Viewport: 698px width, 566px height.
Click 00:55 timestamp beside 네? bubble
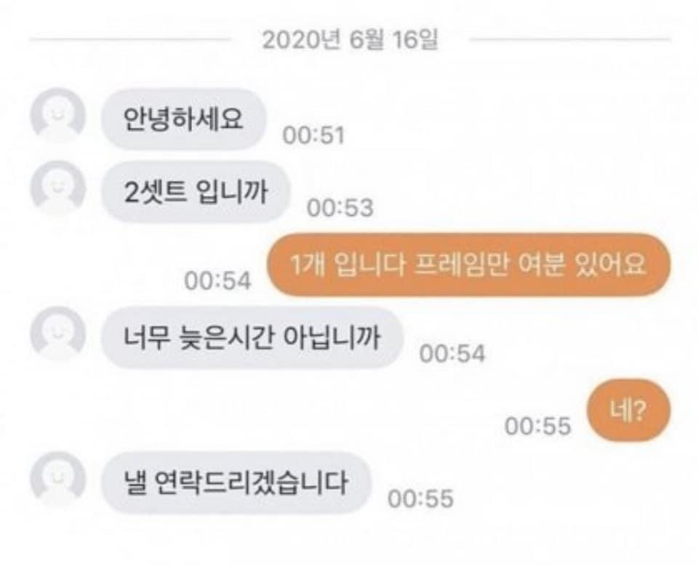(x=538, y=426)
